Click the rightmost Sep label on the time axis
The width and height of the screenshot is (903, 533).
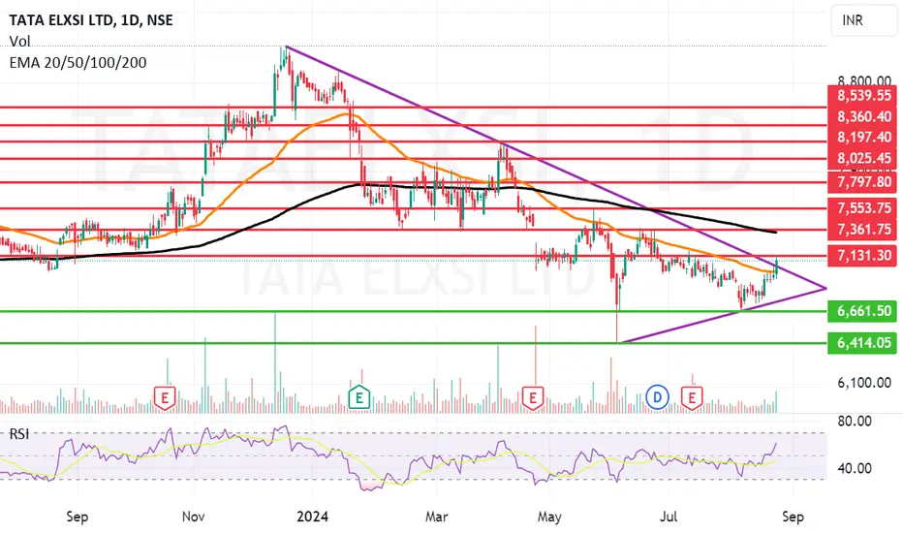(793, 517)
